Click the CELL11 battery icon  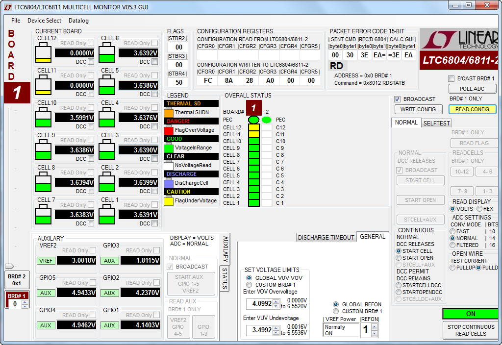tap(43, 85)
